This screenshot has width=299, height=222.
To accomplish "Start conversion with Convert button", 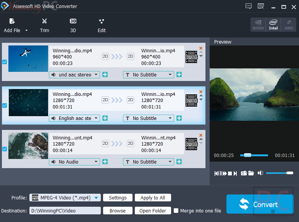I will coord(260,204).
